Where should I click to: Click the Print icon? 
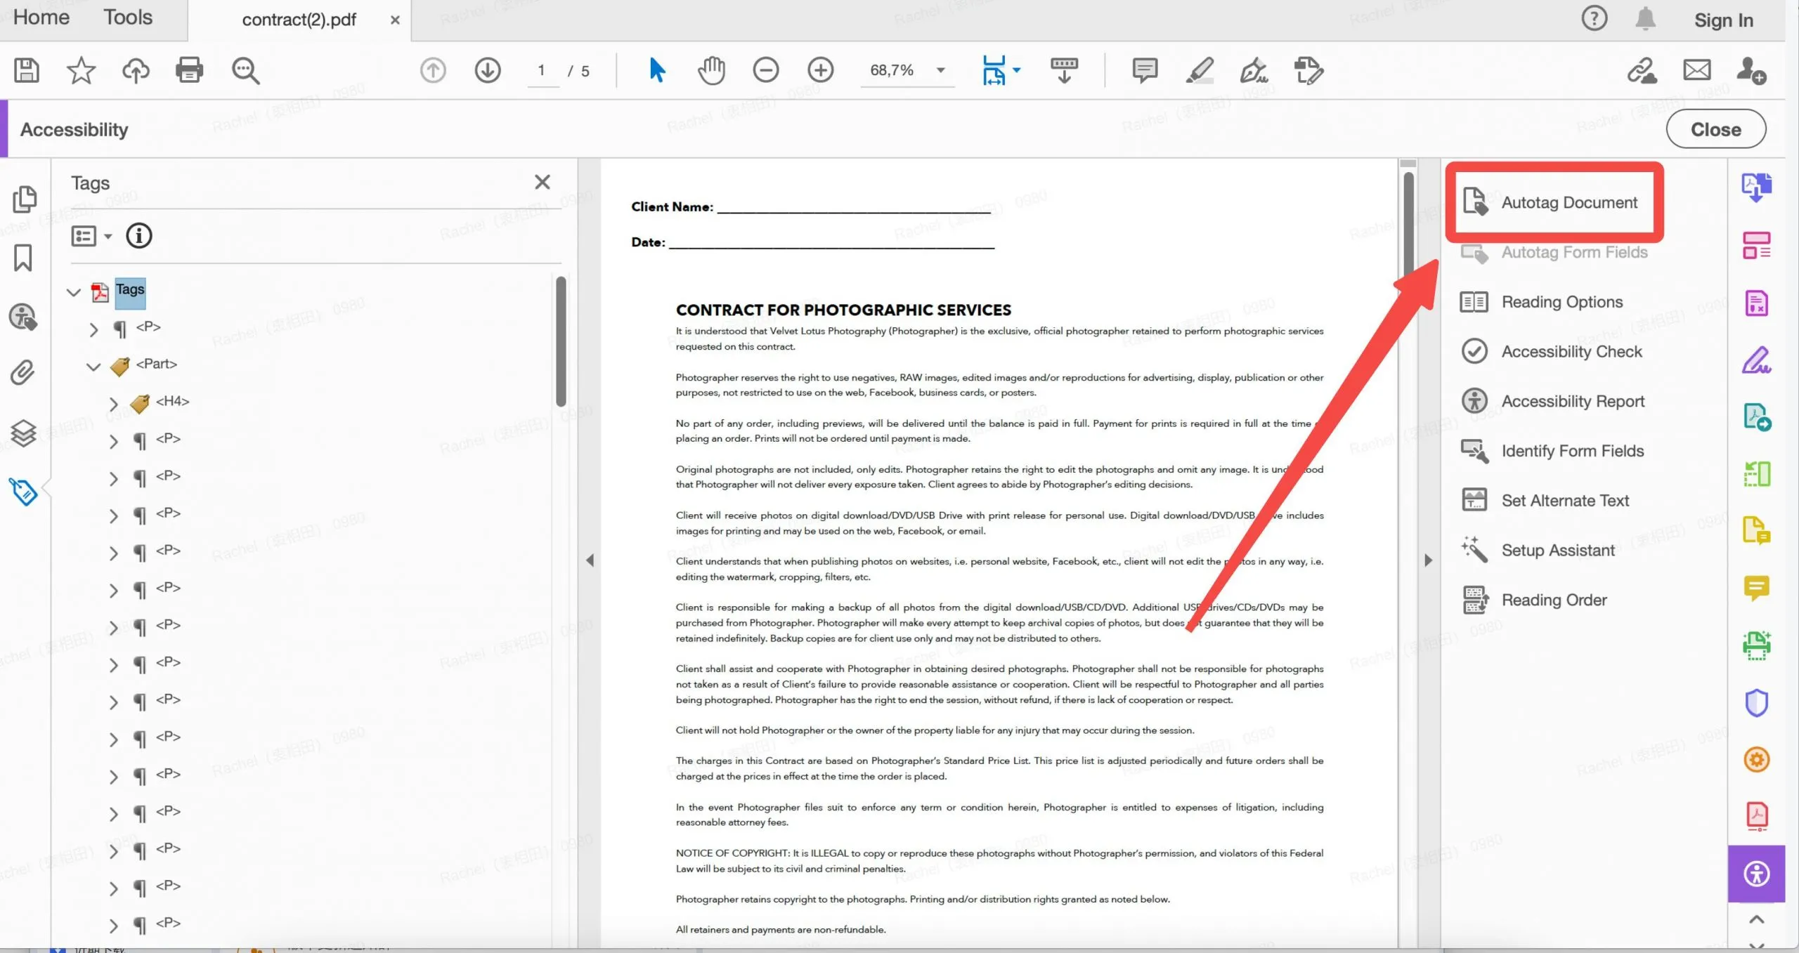(190, 70)
